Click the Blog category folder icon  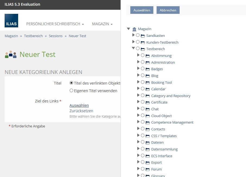[148, 76]
